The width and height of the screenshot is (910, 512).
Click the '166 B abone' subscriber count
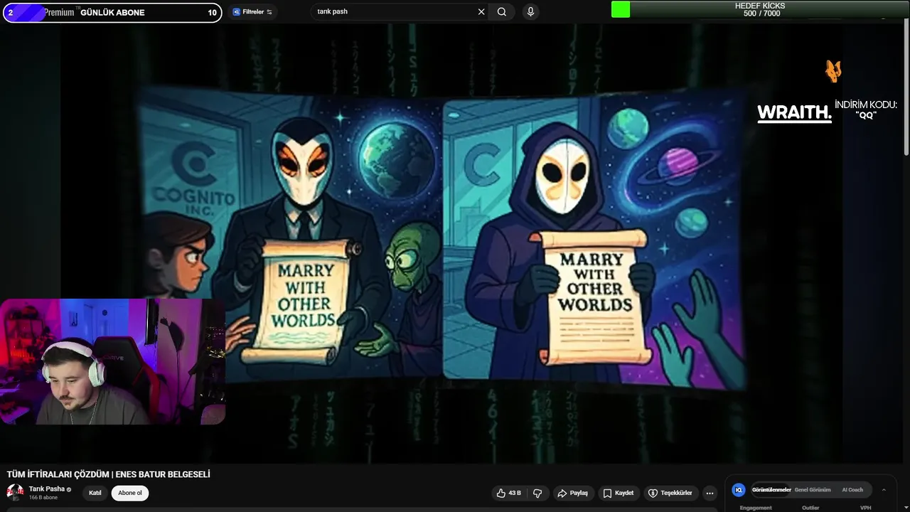pyautogui.click(x=43, y=498)
